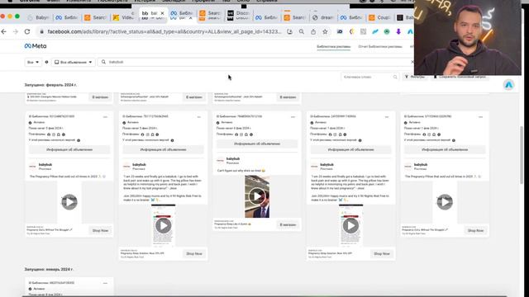Click the Meta logo

(36, 46)
